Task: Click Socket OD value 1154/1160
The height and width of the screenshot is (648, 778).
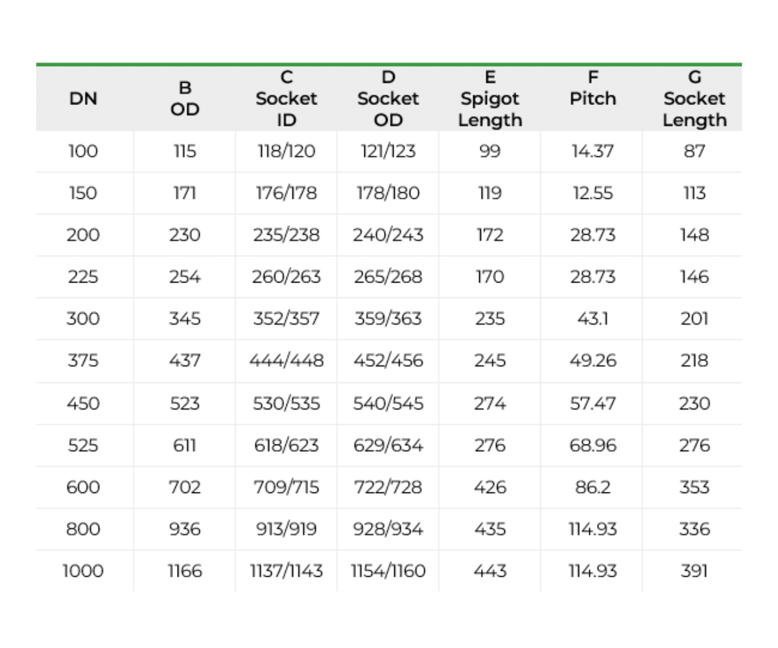Action: (388, 571)
